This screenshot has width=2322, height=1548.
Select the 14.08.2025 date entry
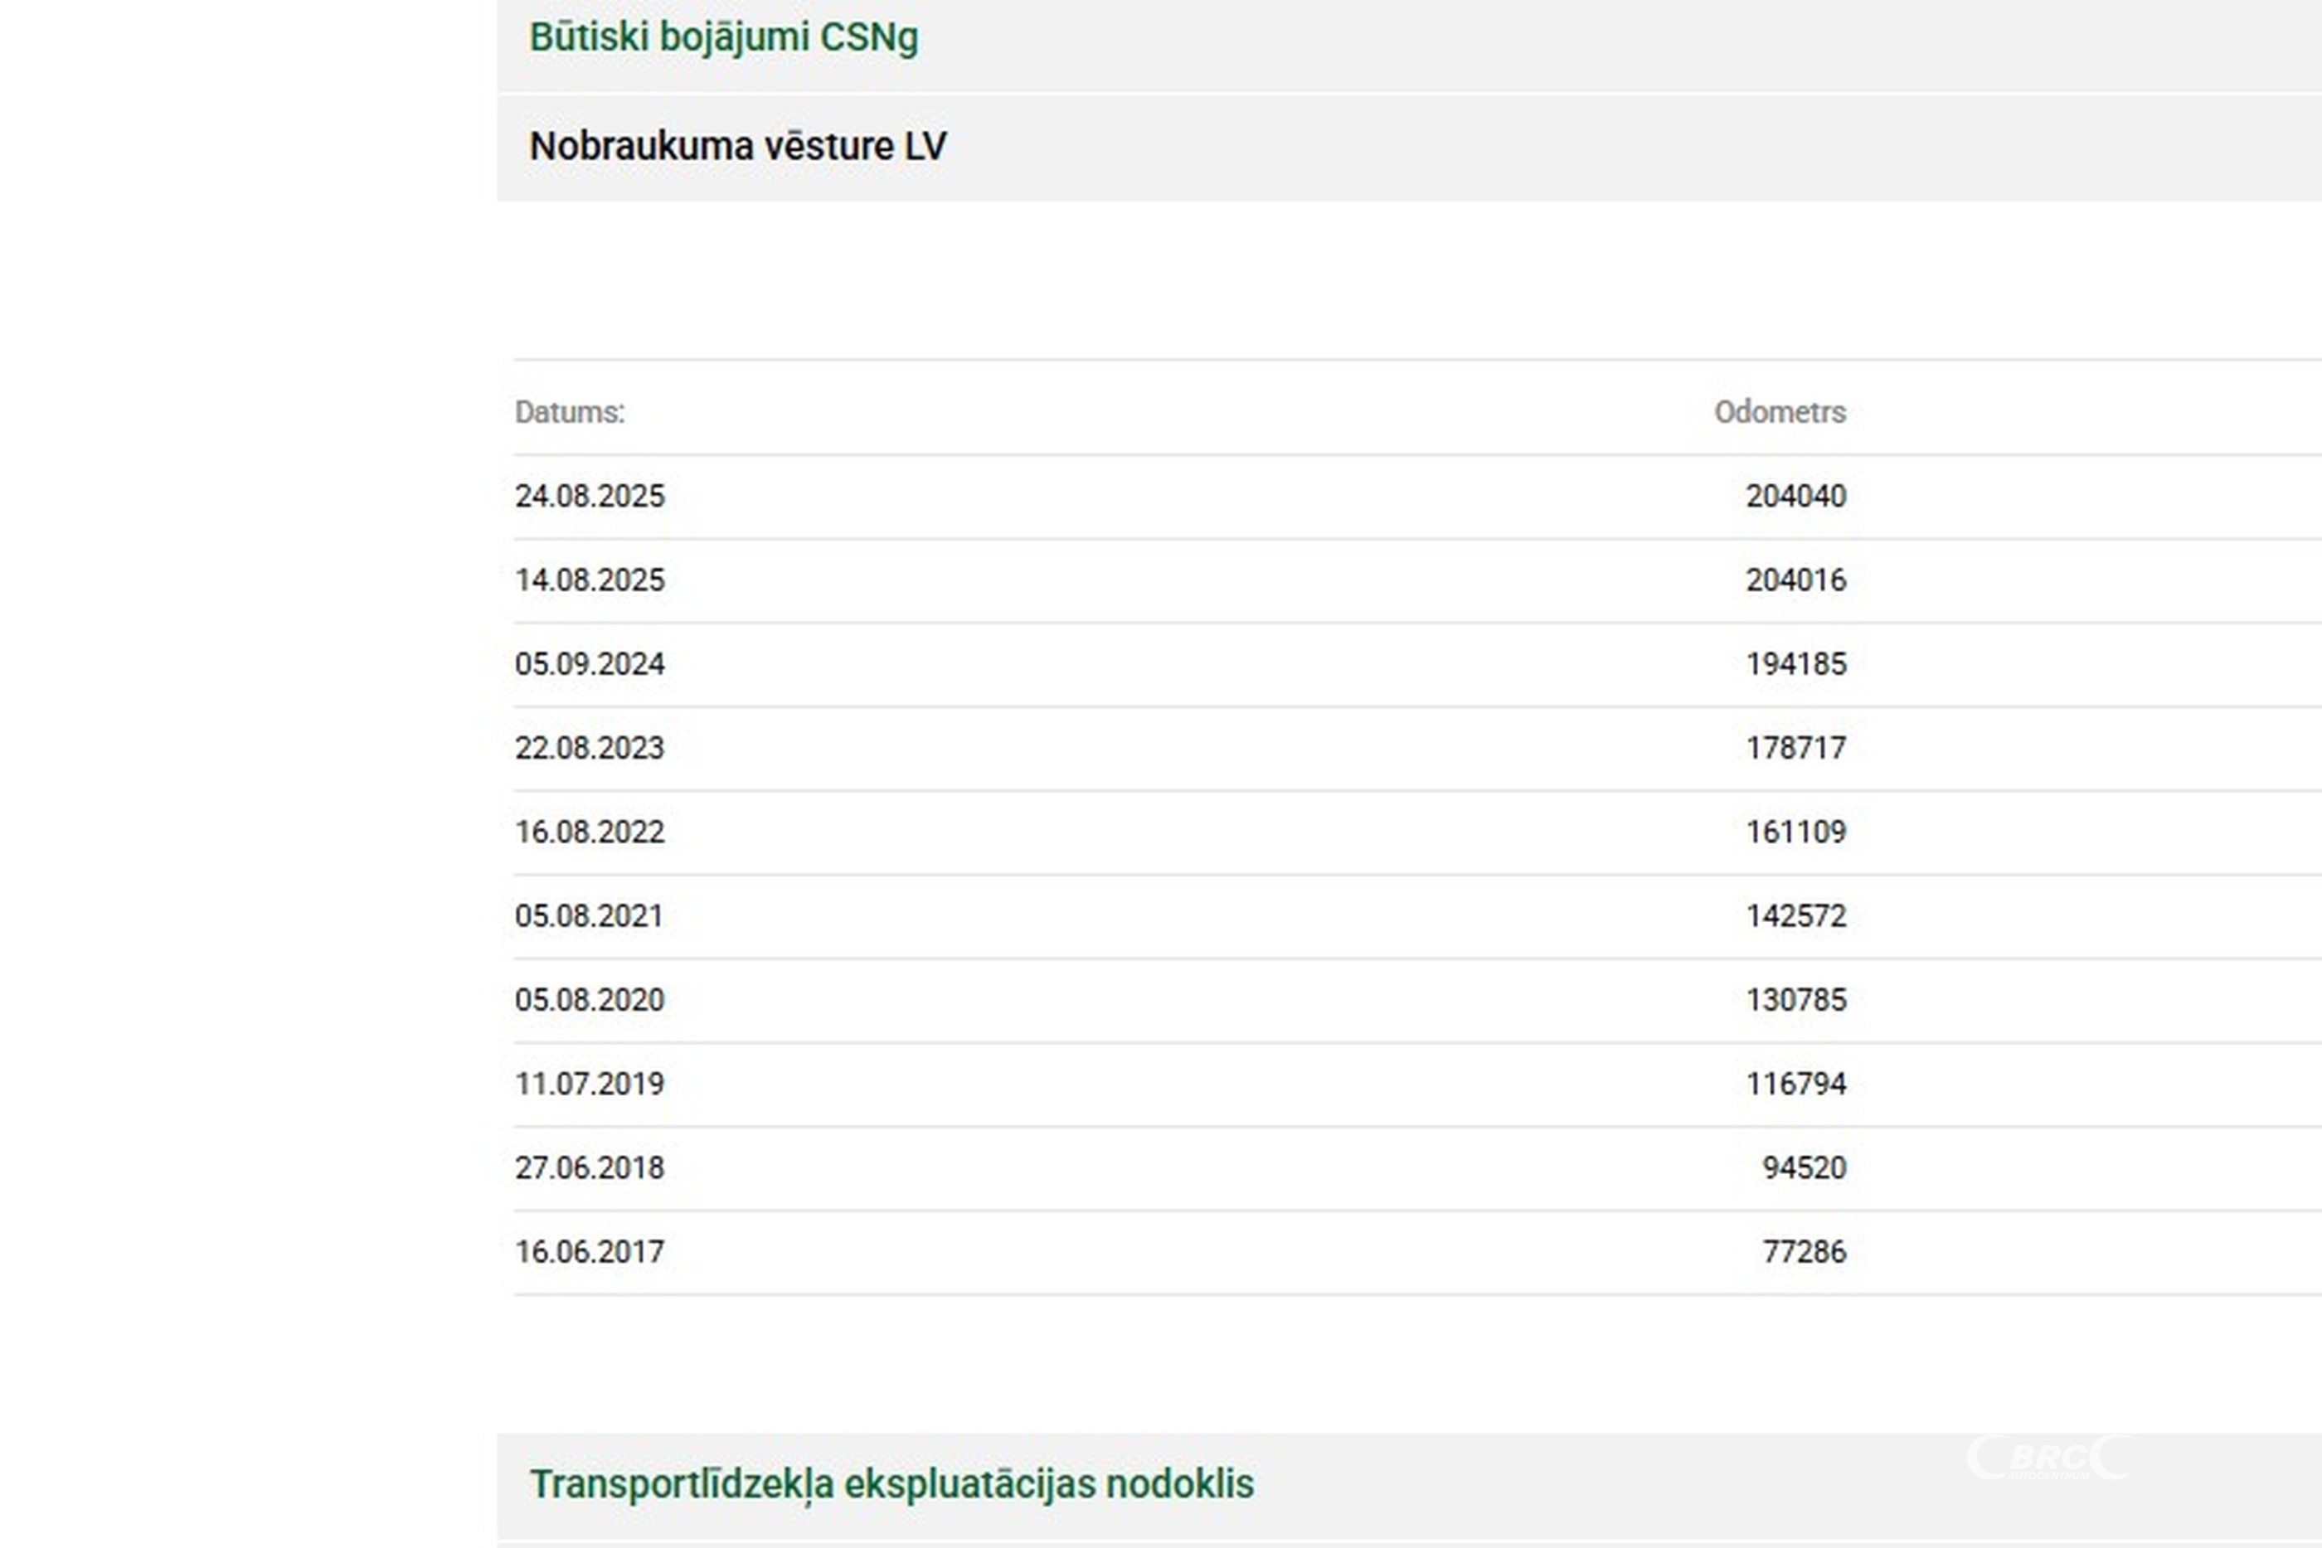tap(590, 580)
